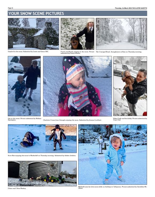Click the 'Your Snow Scene Pictures' header banner
The image size is (155, 197).
pos(77,13)
